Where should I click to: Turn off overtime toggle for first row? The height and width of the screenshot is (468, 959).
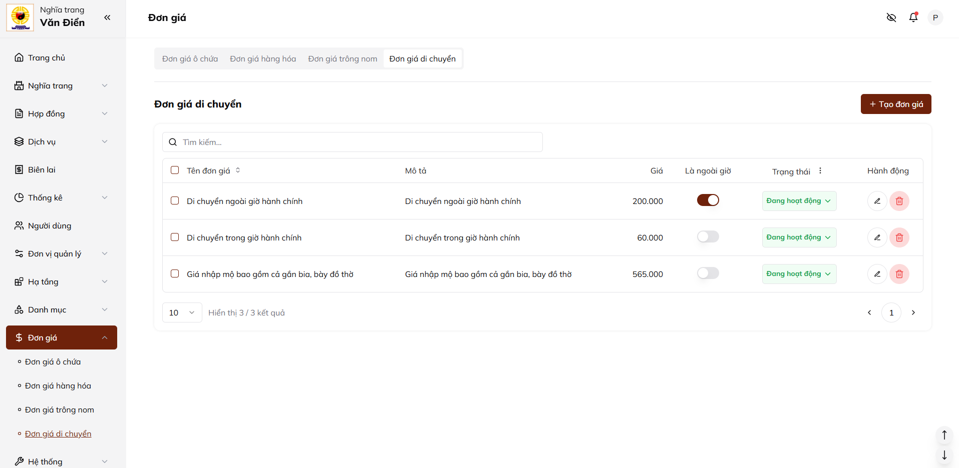pos(708,200)
